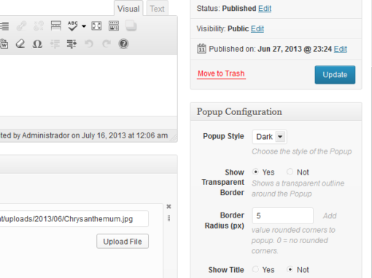Select Yes for Show Title
The height and width of the screenshot is (278, 372).
pyautogui.click(x=255, y=269)
